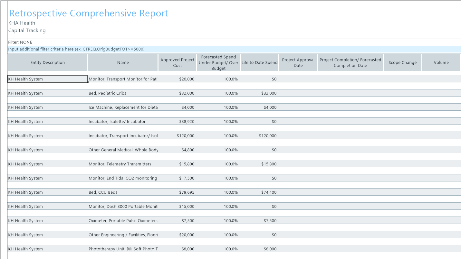Sort by the Entity Description column header
This screenshot has height=259, width=461.
point(47,62)
